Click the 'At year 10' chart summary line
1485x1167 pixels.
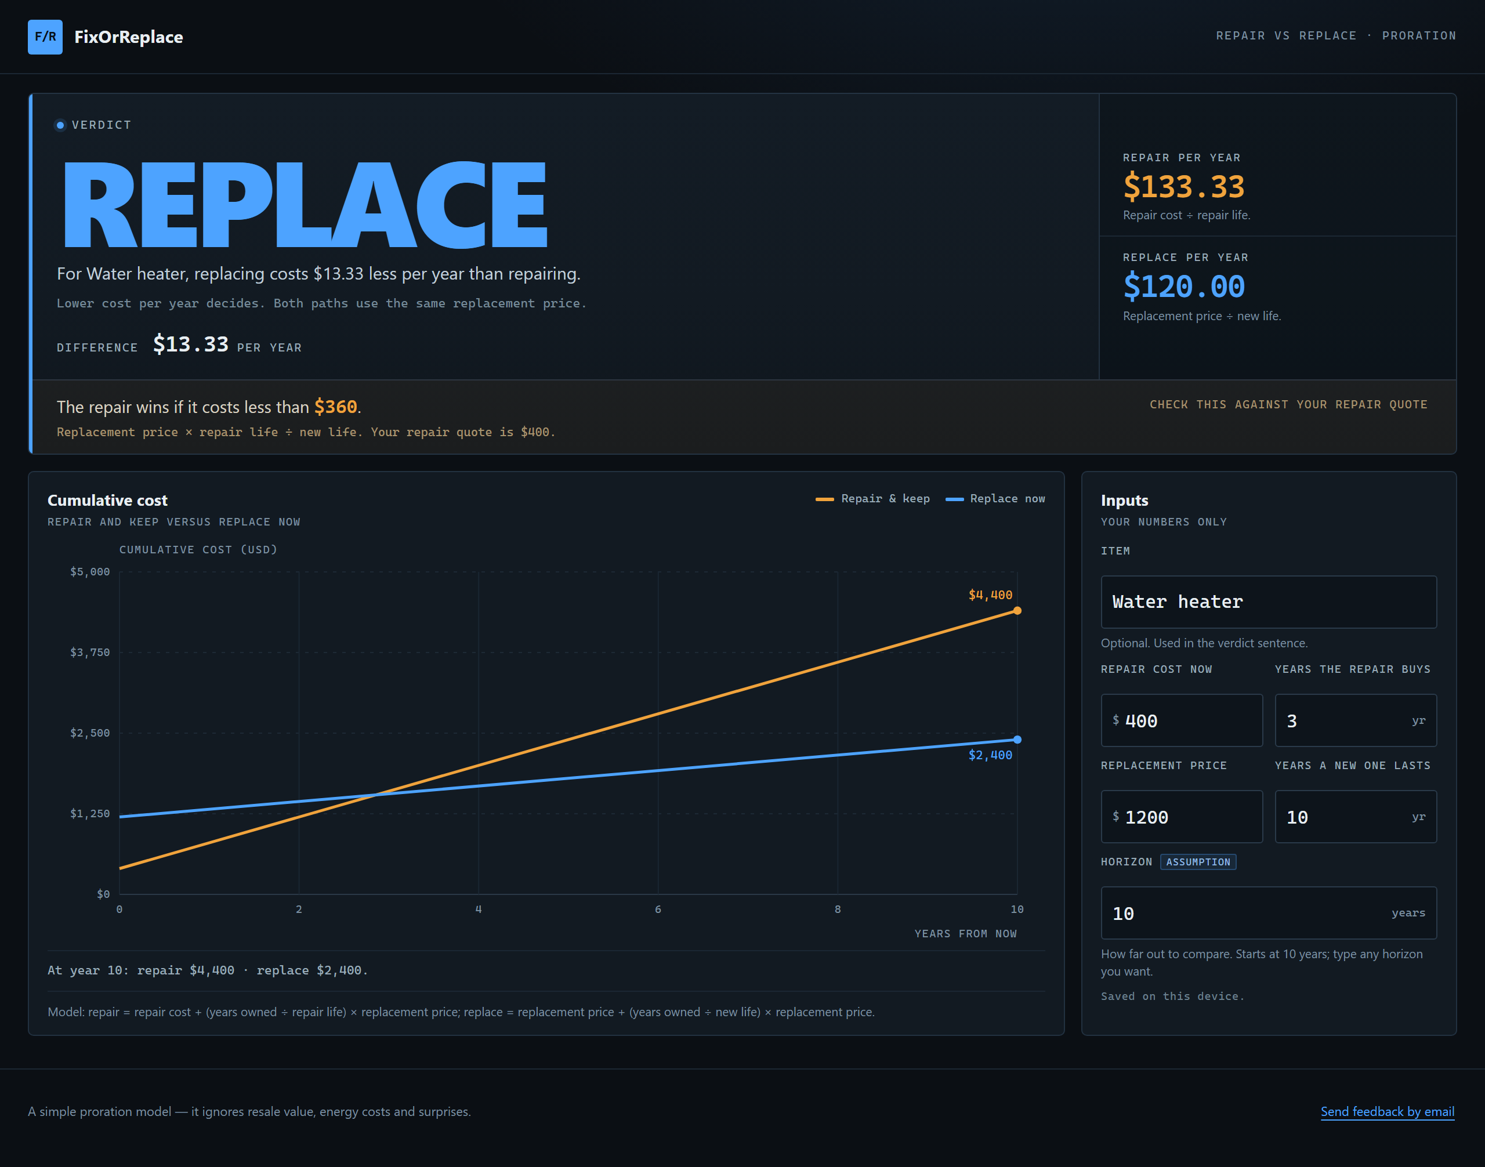[x=208, y=970]
